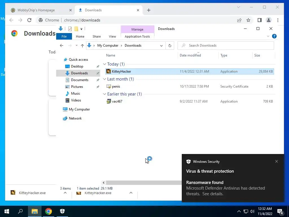Image resolution: width=289 pixels, height=217 pixels.
Task: Open File Explorer from taskbar
Action: tap(34, 211)
